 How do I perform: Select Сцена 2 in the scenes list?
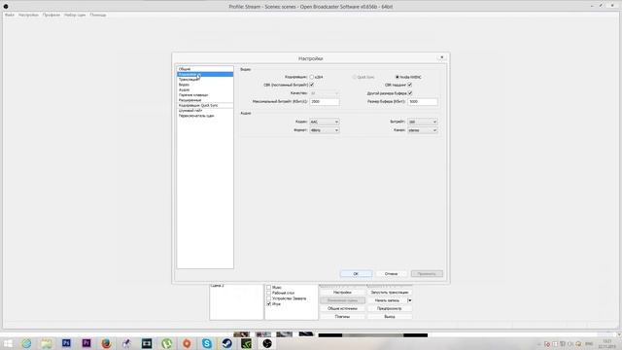pyautogui.click(x=218, y=286)
